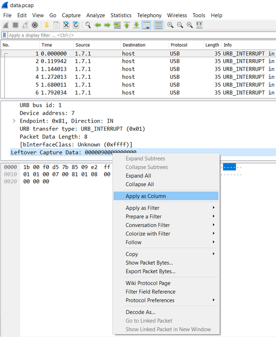This screenshot has height=337, width=276.
Task: Jump to first packet icon
Action: click(127, 25)
